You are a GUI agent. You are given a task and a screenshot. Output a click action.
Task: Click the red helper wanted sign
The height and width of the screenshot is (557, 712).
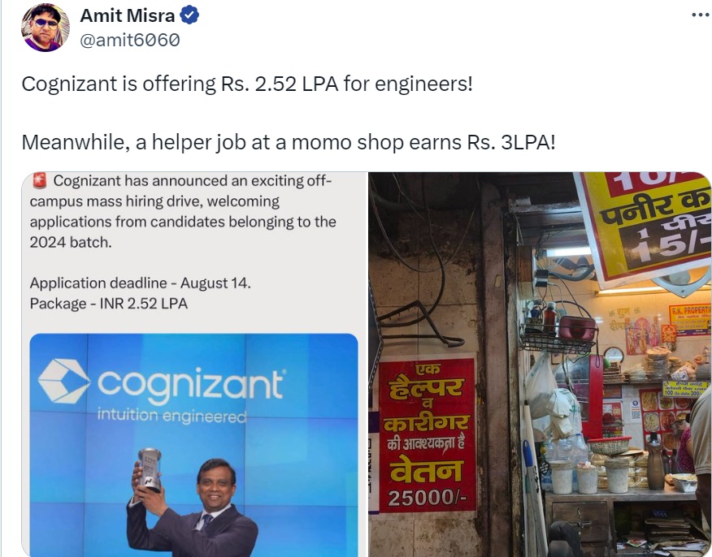click(428, 434)
